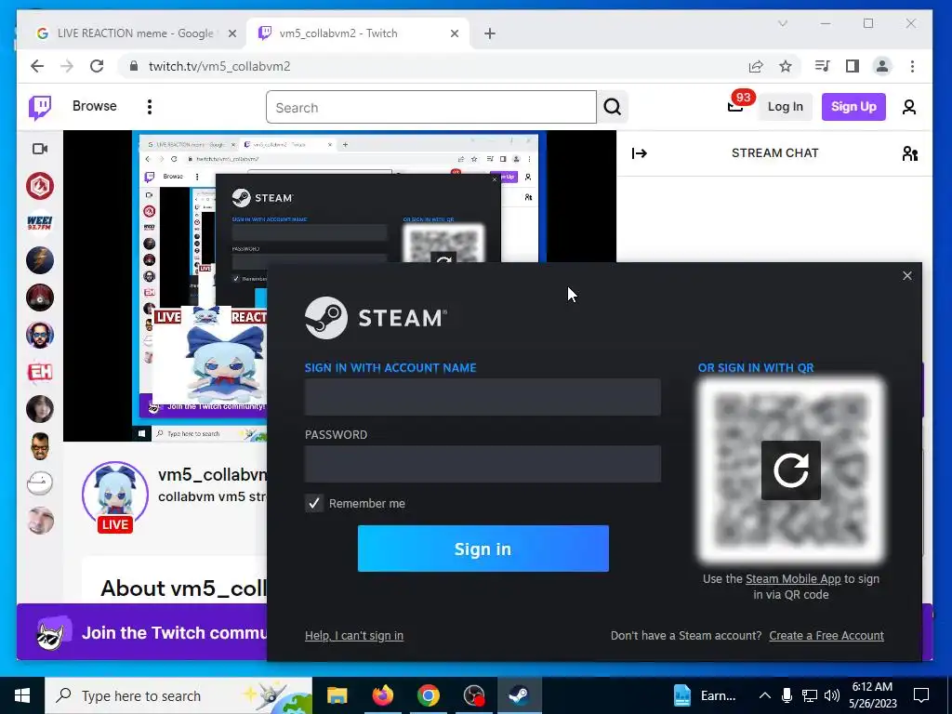The image size is (952, 714).
Task: Select the vm5_collabvm2 Twitch tab
Action: [x=358, y=33]
